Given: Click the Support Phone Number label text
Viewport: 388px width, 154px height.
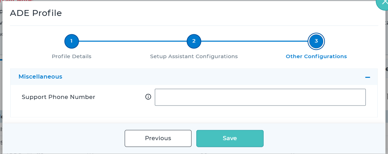Looking at the screenshot, I should (x=58, y=97).
